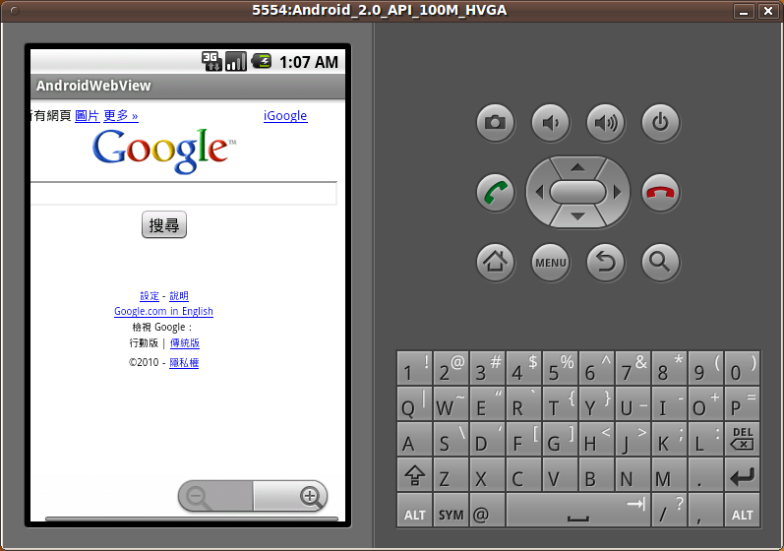The width and height of the screenshot is (784, 551).
Task: Click the green call button
Action: point(495,193)
